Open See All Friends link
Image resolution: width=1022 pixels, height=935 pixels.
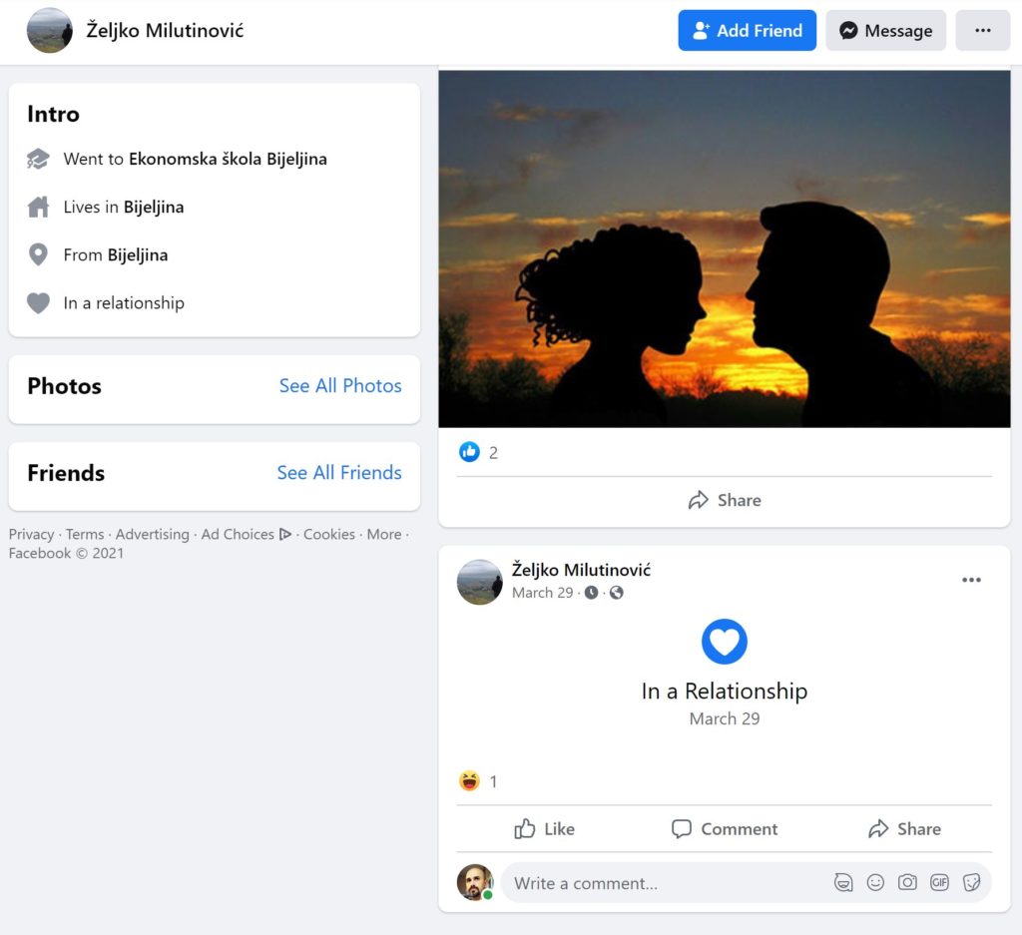(x=339, y=473)
